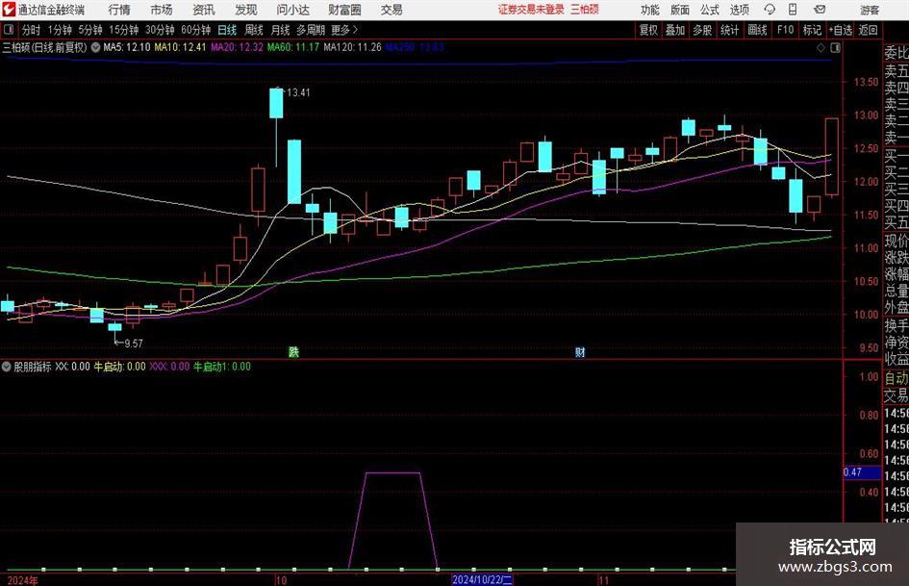The image size is (909, 586).
Task: Click the 多股 multi-stock button
Action: click(702, 30)
